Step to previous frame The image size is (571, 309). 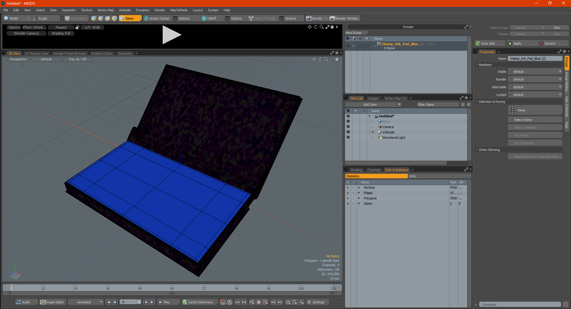[x=115, y=302]
